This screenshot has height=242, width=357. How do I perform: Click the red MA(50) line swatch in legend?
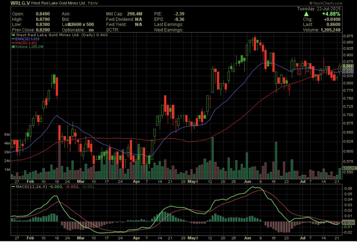click(x=13, y=43)
